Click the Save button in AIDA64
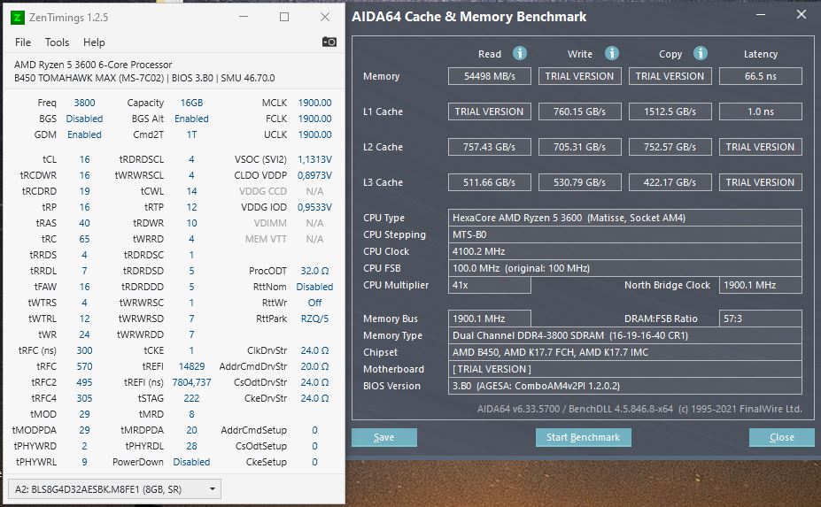Image resolution: width=821 pixels, height=507 pixels. tap(383, 437)
